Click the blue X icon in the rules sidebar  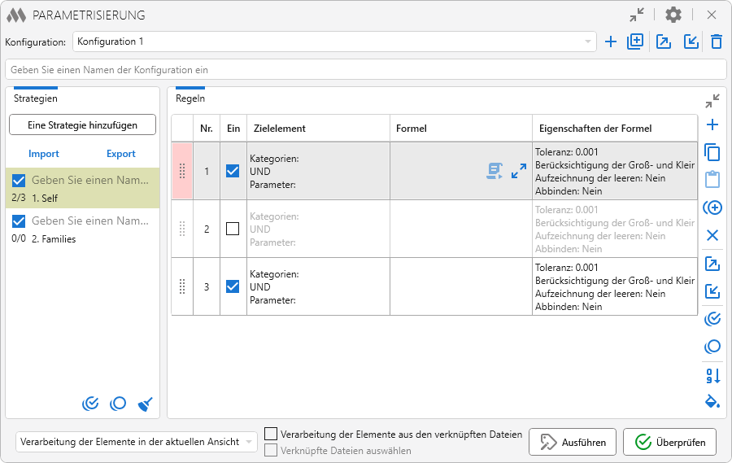[x=712, y=235]
